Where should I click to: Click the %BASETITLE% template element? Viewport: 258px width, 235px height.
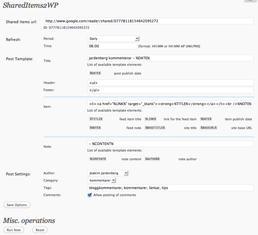(155, 128)
